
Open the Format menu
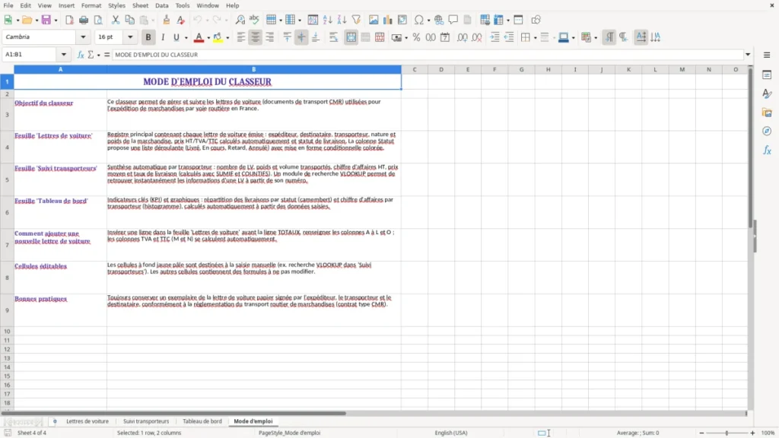coord(91,5)
